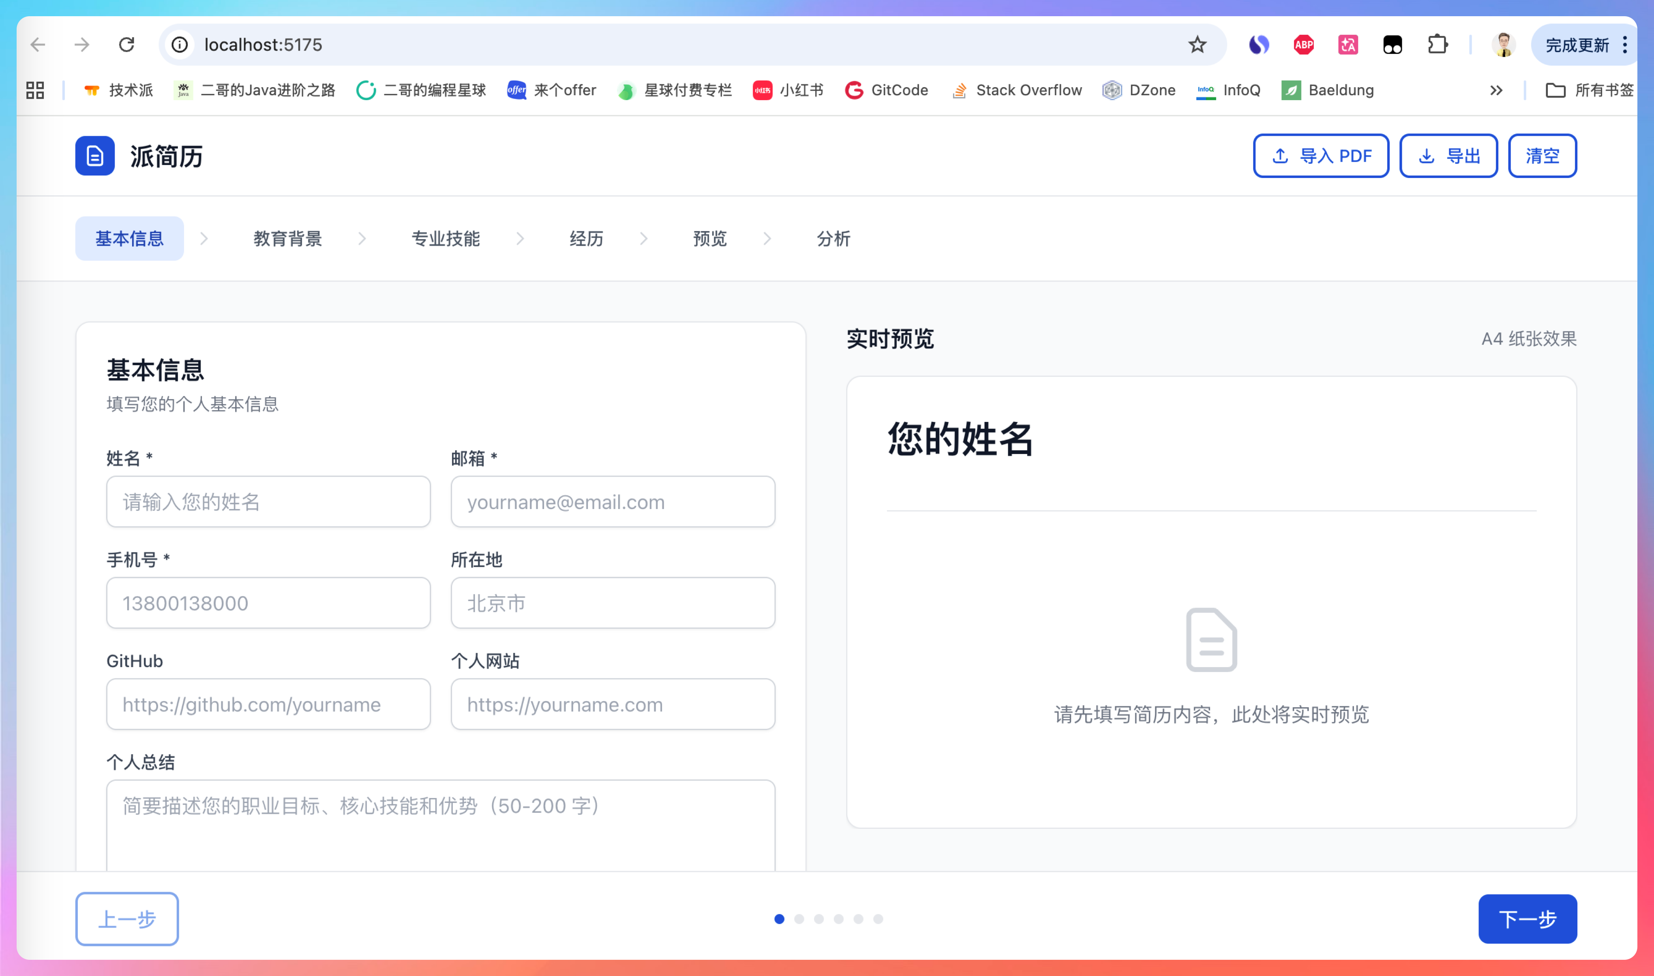1654x976 pixels.
Task: Click the 导入 PDF button
Action: point(1321,156)
